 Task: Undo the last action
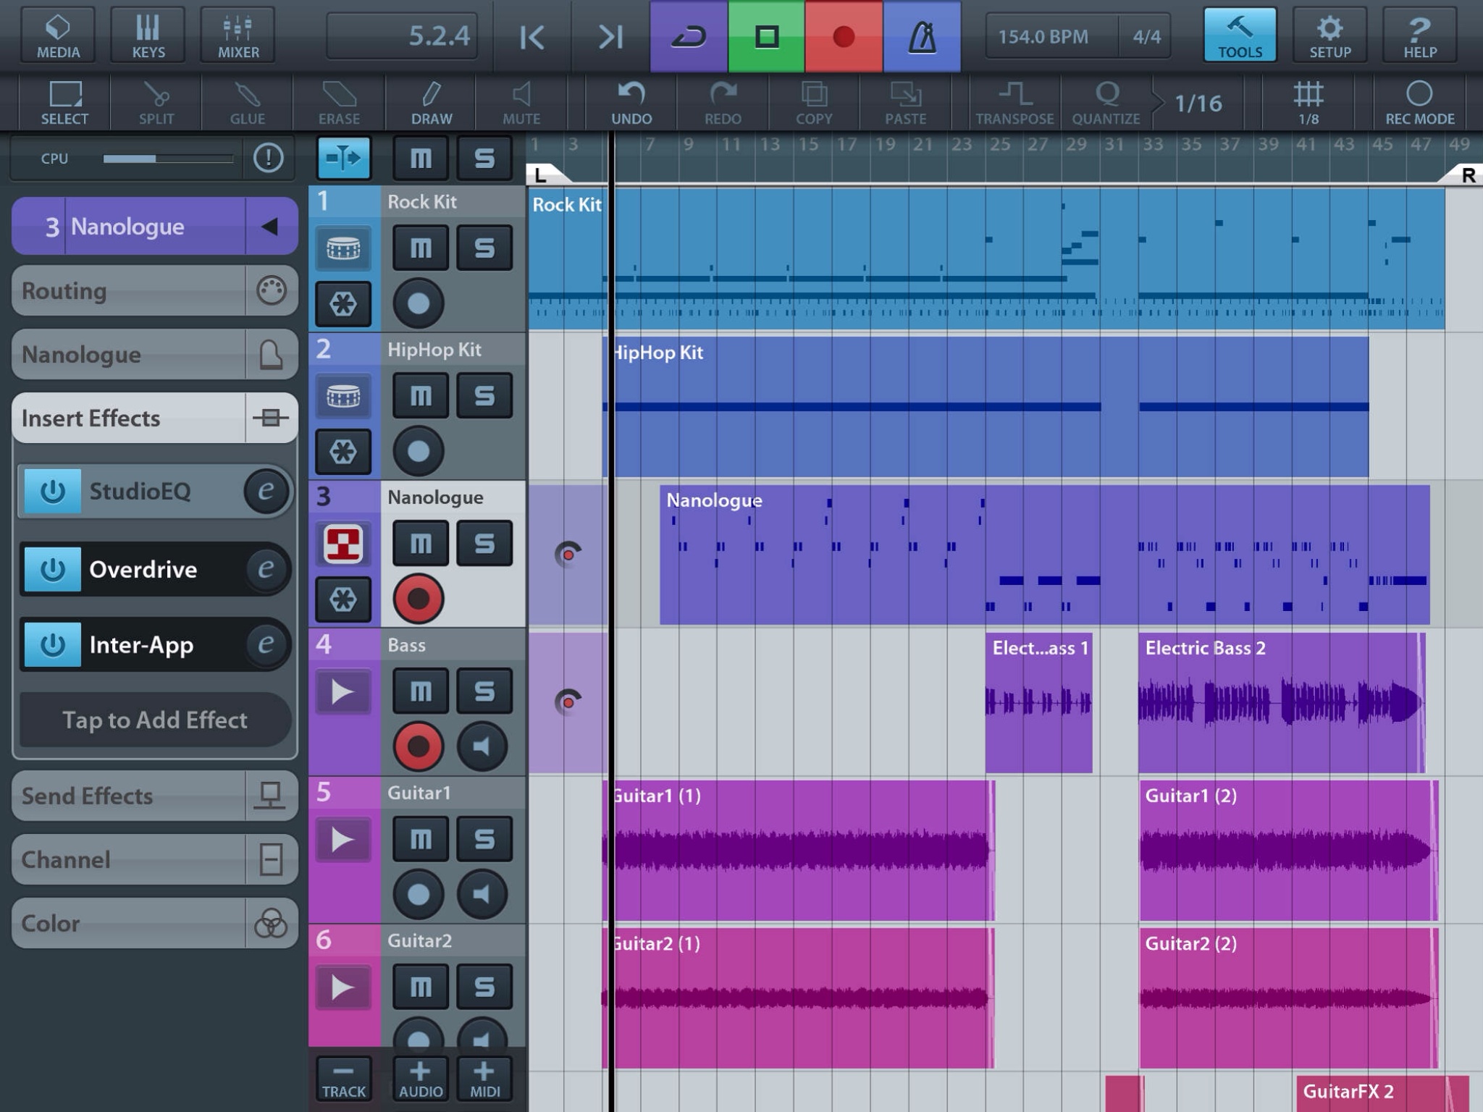(x=631, y=101)
